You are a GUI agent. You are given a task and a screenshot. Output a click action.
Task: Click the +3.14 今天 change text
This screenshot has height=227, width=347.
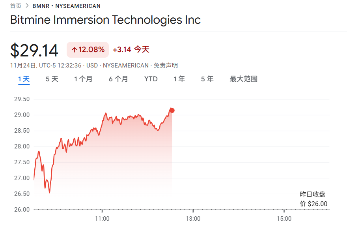pyautogui.click(x=131, y=50)
